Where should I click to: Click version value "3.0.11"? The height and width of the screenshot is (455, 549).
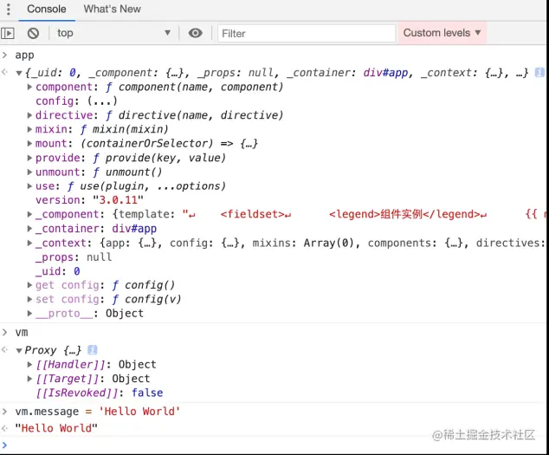pos(118,200)
